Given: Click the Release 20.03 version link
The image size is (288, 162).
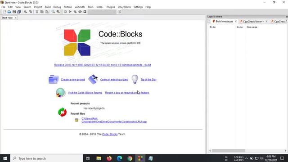Looking at the screenshot, I should pos(103,65).
